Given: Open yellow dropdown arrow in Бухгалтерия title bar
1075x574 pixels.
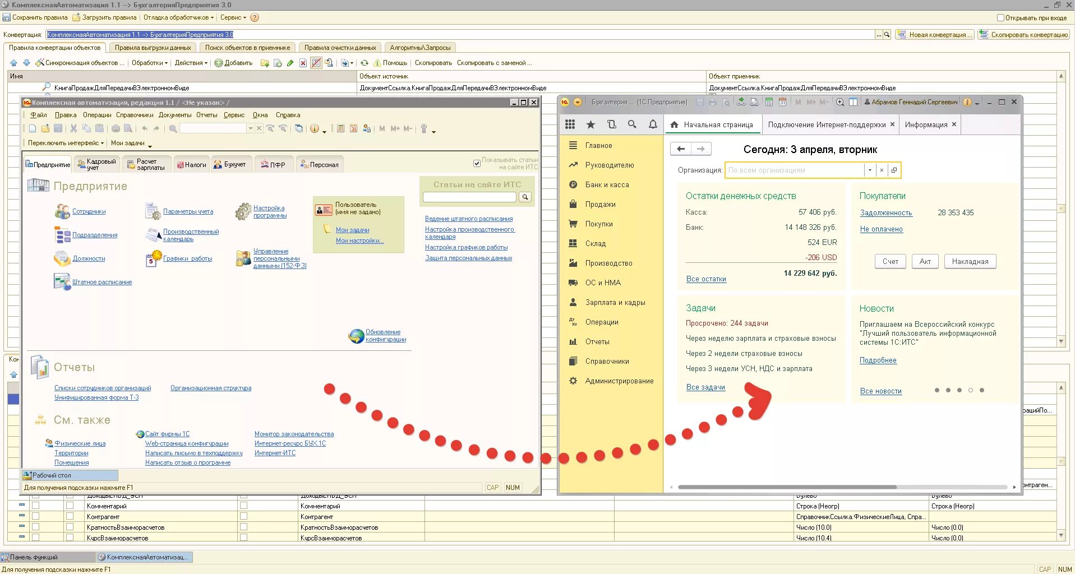Looking at the screenshot, I should (578, 102).
